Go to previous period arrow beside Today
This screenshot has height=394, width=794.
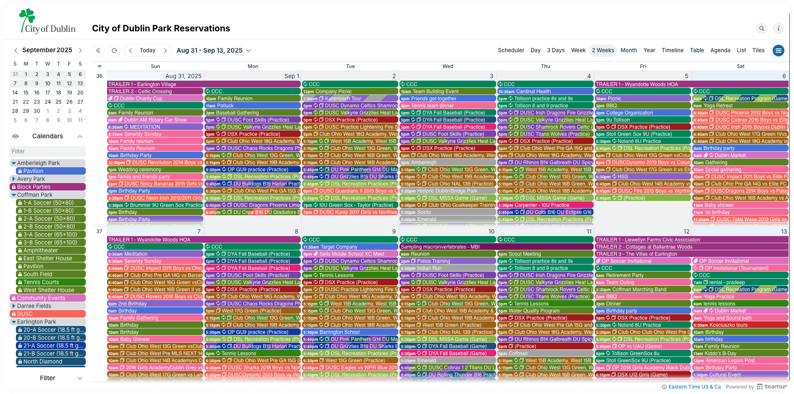(x=131, y=51)
